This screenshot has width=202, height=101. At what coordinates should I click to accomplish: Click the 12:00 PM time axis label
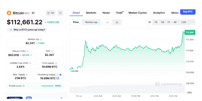tap(135, 96)
